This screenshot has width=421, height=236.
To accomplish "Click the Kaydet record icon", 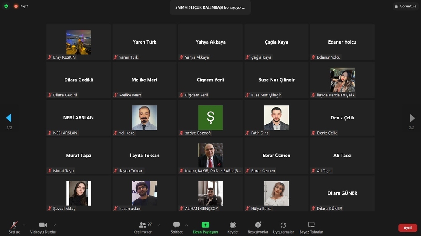I will click(233, 225).
